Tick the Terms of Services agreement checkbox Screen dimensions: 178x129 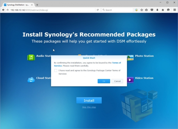pos(56,71)
